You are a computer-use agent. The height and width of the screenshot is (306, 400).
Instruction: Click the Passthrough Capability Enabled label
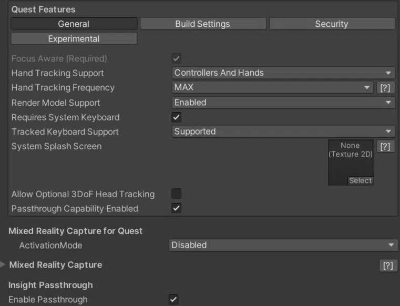point(75,209)
